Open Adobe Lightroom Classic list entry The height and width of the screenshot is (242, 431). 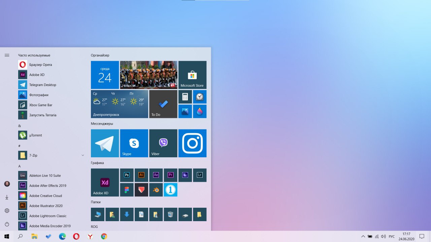tap(51, 216)
